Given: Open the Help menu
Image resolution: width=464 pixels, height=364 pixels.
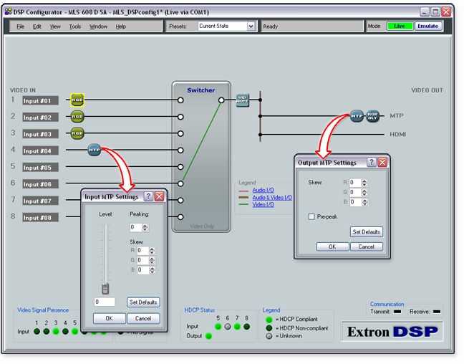Looking at the screenshot, I should click(121, 27).
